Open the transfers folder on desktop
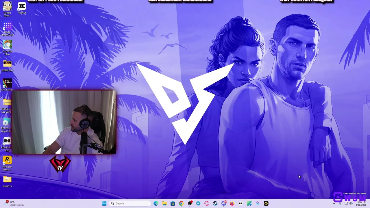The height and width of the screenshot is (208, 370). (7, 181)
